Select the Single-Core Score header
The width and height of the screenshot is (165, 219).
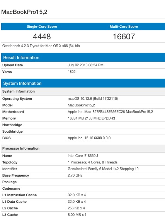pyautogui.click(x=42, y=27)
